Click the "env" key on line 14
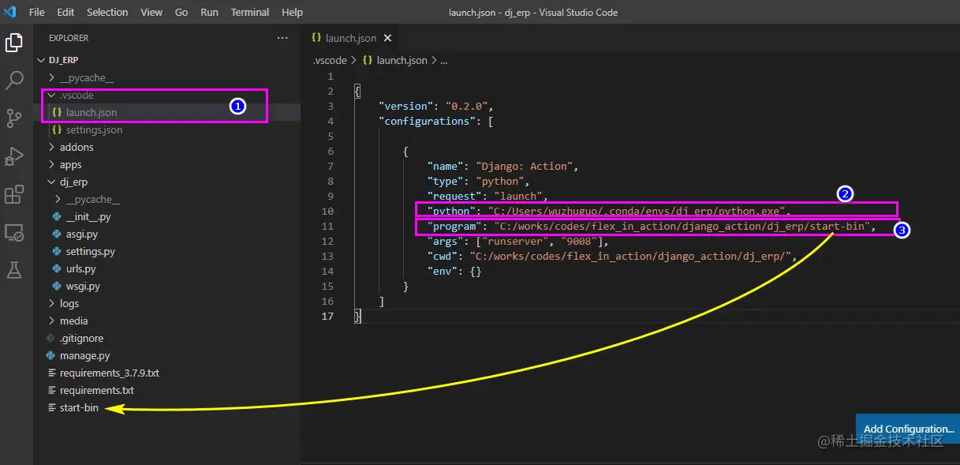The width and height of the screenshot is (960, 465). pos(442,271)
